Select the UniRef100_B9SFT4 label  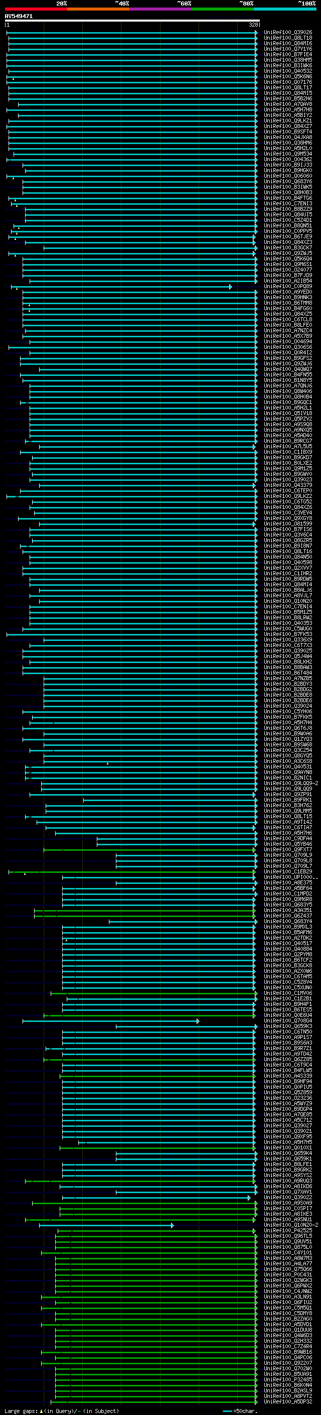point(288,132)
